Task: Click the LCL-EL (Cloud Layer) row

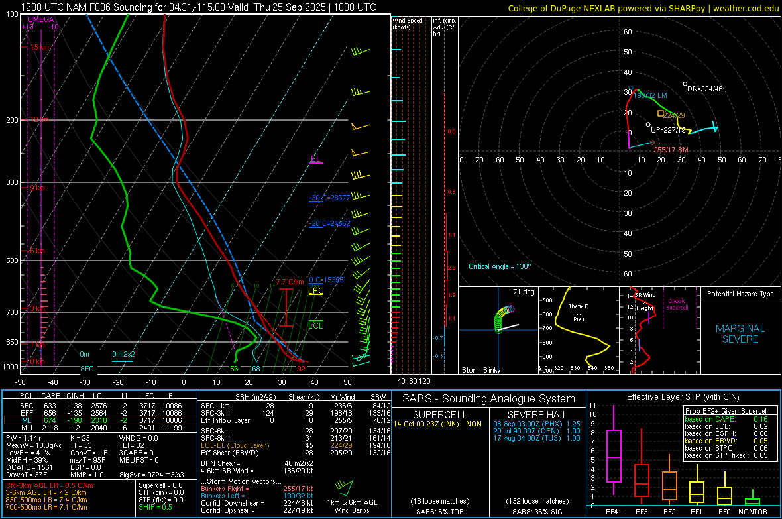Action: [x=296, y=445]
